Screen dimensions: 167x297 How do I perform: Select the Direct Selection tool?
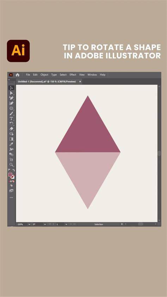pos(11,93)
